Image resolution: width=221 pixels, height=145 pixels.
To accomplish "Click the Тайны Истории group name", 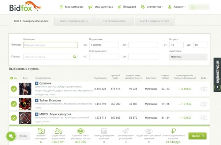I will coord(50,100).
